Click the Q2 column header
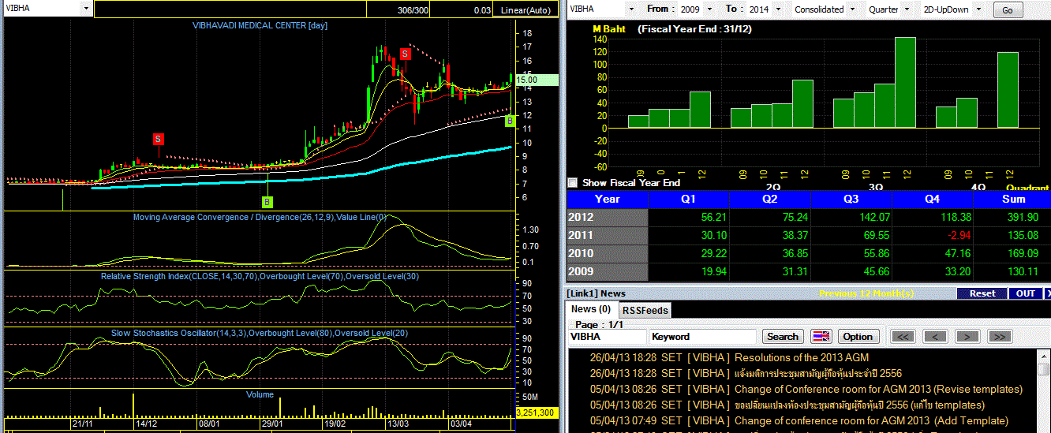Viewport: 1051px width, 433px height. 770,199
